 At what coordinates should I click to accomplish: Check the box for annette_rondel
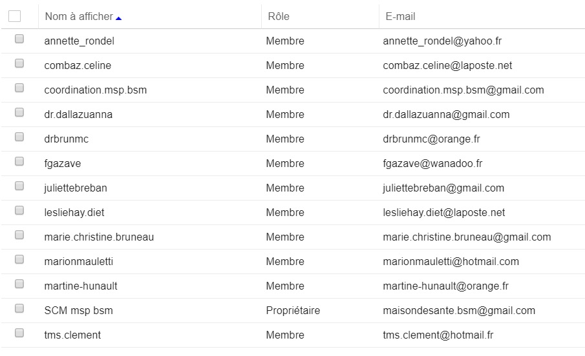tap(19, 39)
